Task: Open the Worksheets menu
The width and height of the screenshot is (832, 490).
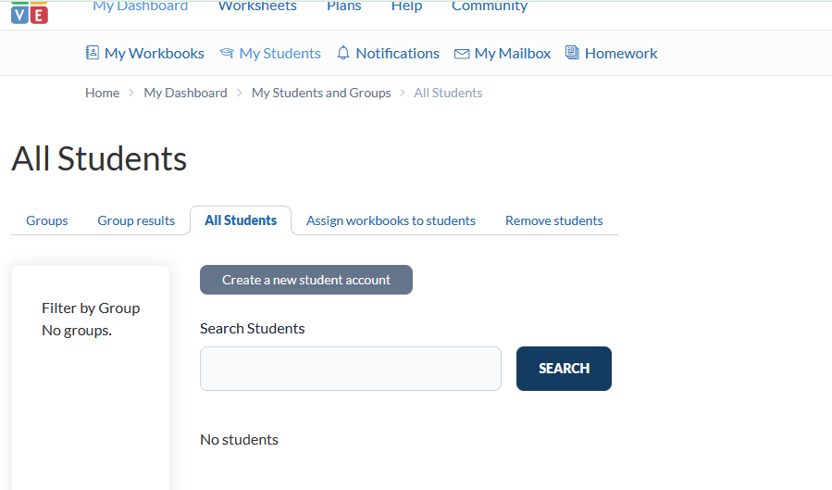Action: (257, 6)
